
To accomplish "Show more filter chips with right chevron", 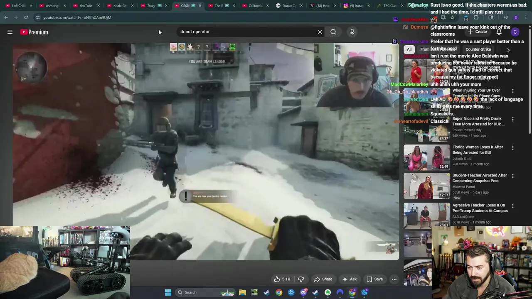I will click(x=508, y=50).
